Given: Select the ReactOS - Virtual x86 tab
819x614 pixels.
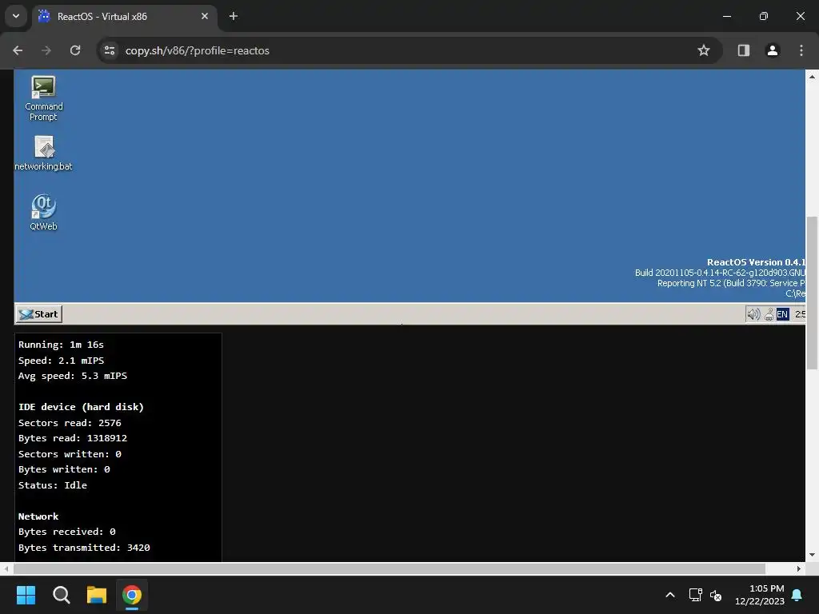Looking at the screenshot, I should point(124,17).
